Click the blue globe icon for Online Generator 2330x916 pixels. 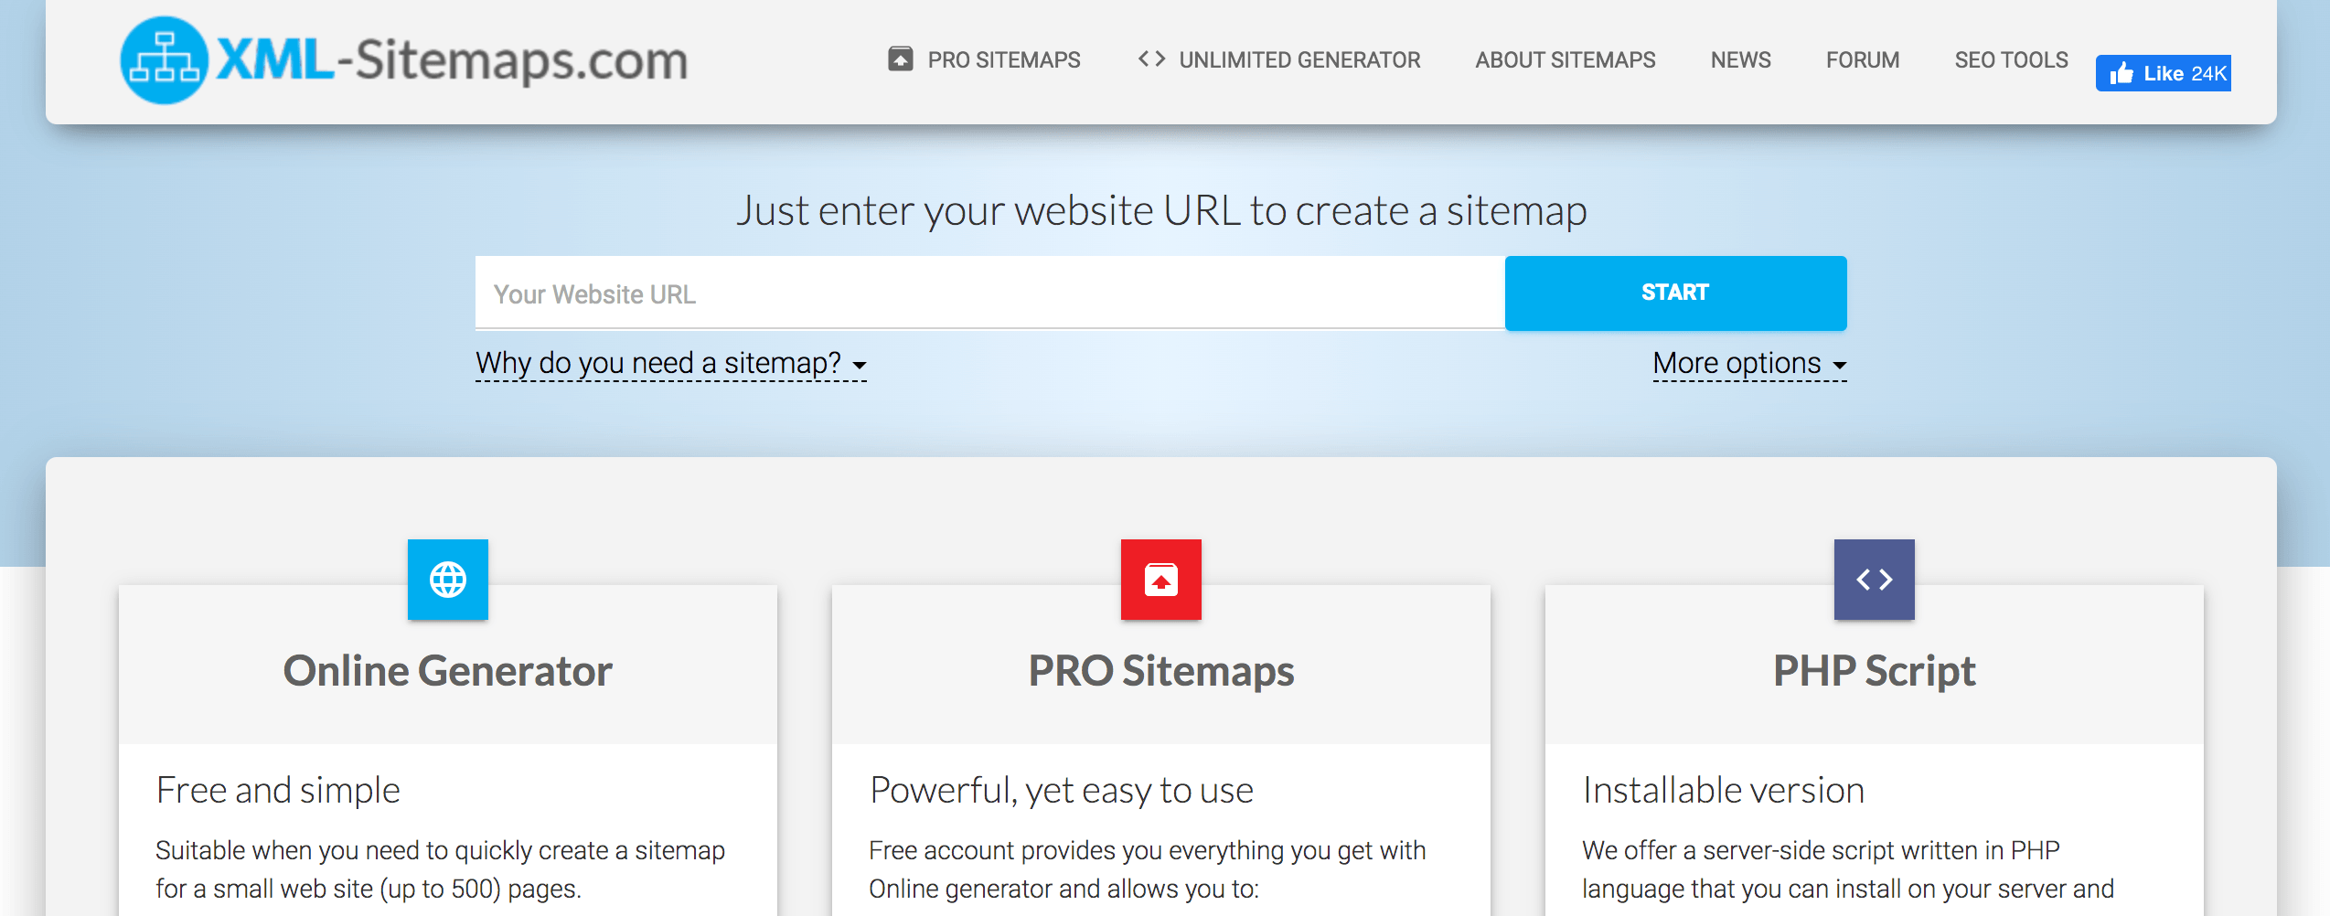pos(448,580)
